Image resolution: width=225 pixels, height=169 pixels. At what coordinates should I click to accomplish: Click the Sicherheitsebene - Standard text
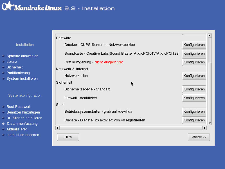[x=87, y=89]
